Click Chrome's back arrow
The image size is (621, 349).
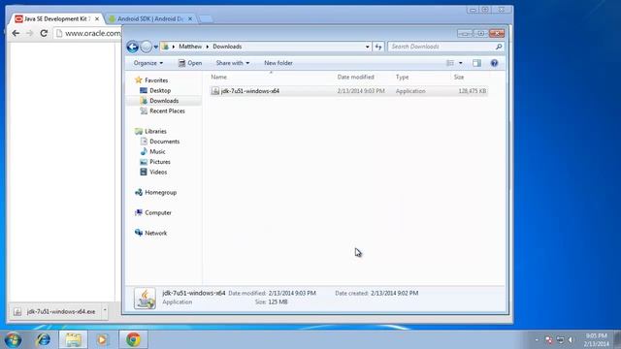point(16,34)
